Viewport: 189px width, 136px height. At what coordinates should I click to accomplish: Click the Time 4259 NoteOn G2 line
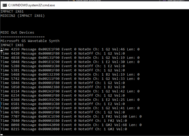[x=70, y=49]
